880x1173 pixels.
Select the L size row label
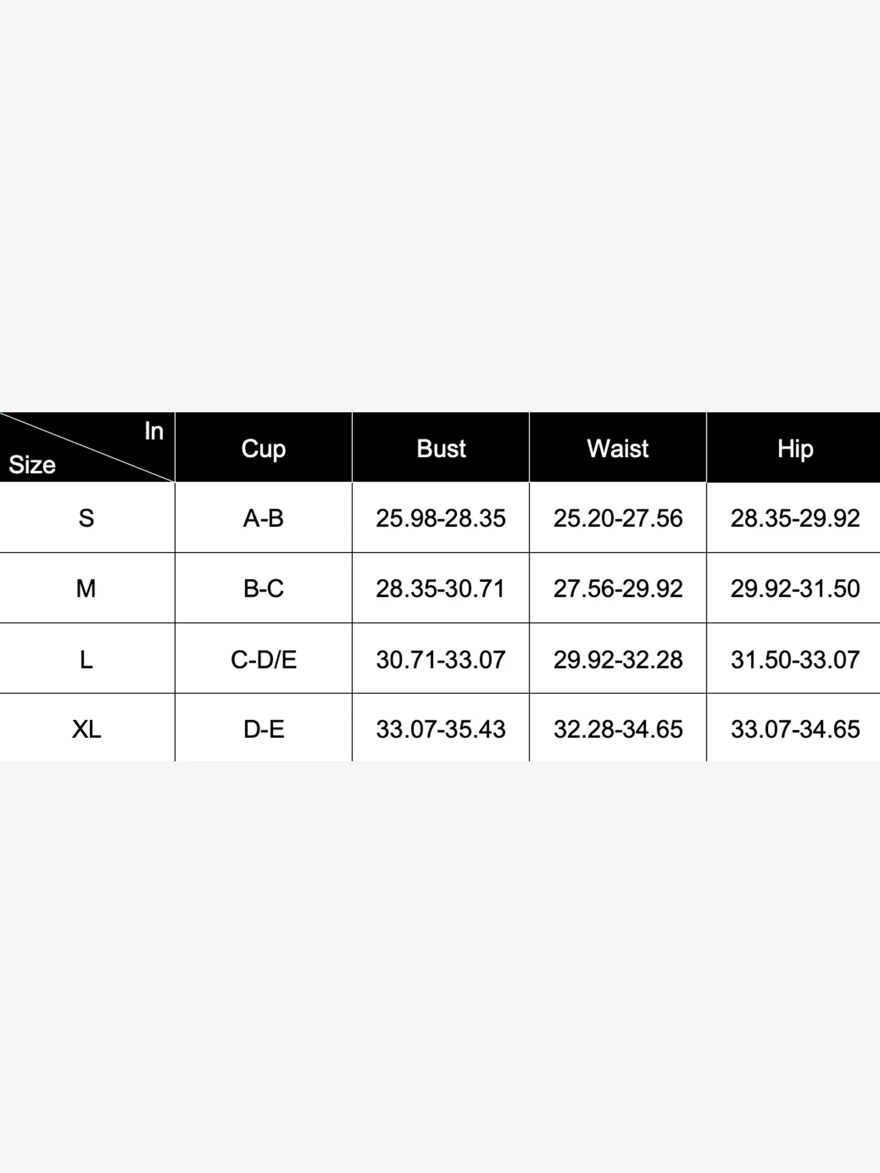(x=87, y=659)
